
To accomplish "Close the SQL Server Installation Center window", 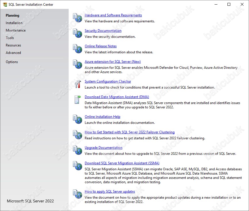I will (242, 4).
